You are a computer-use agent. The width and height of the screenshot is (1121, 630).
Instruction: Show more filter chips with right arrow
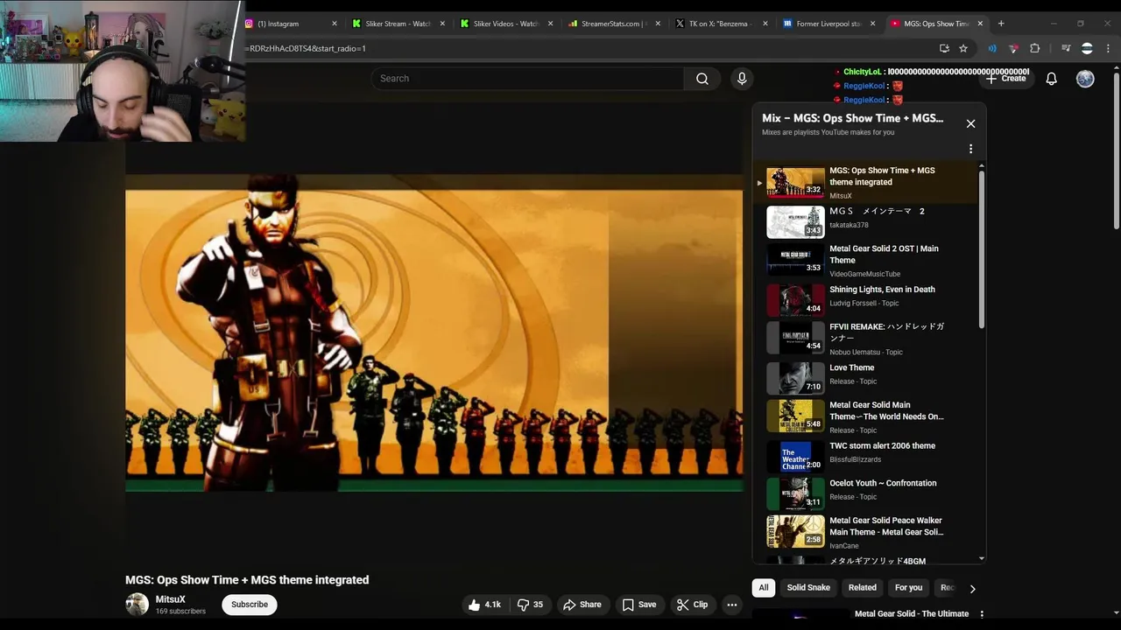[x=972, y=589]
